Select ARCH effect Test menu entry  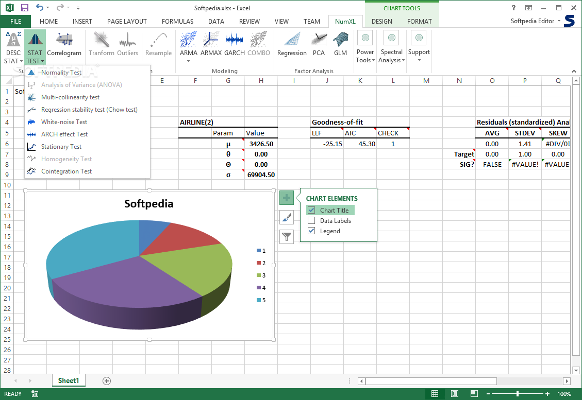click(x=87, y=134)
